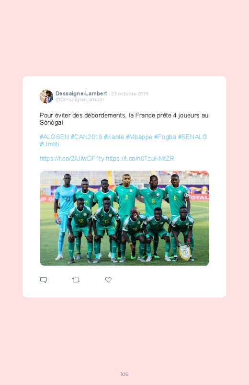
Task: Like the tweet with heart icon
Action: click(x=108, y=280)
